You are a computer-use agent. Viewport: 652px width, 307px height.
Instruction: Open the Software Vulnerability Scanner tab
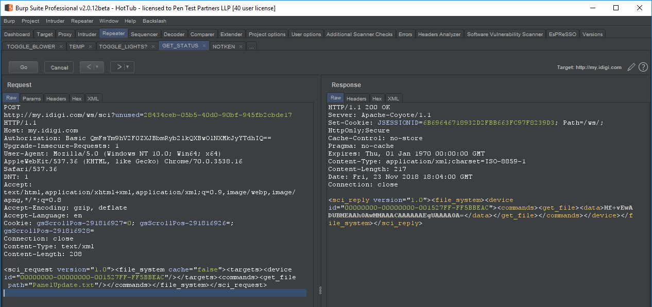[x=505, y=35]
